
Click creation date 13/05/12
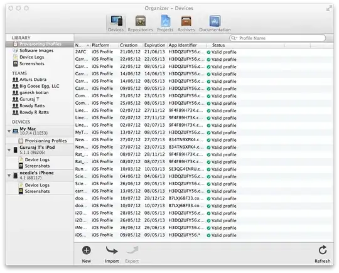click(130, 191)
